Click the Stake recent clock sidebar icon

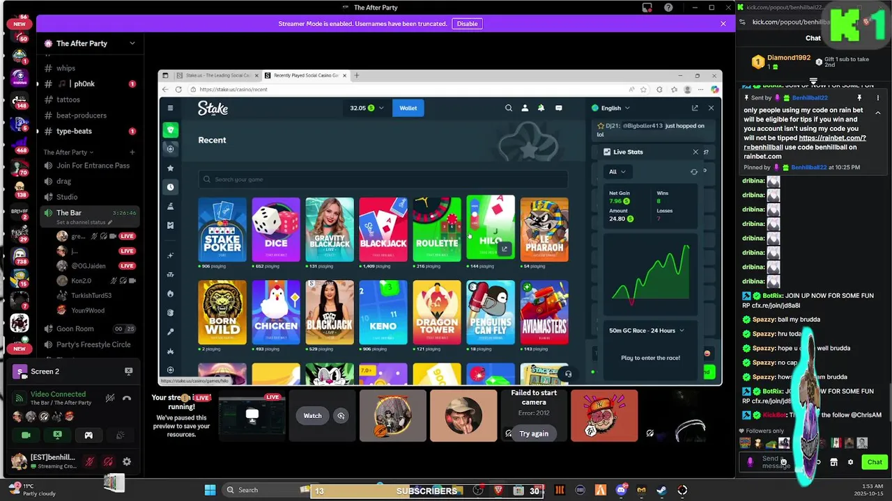point(170,187)
